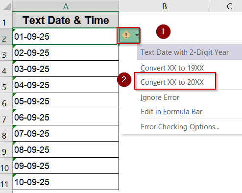Select row 6 header
Viewport: 242px width, 193px height.
(x=6, y=101)
